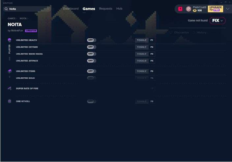Click the Discussion speech bubble icon
This screenshot has height=162, width=232.
171,32
